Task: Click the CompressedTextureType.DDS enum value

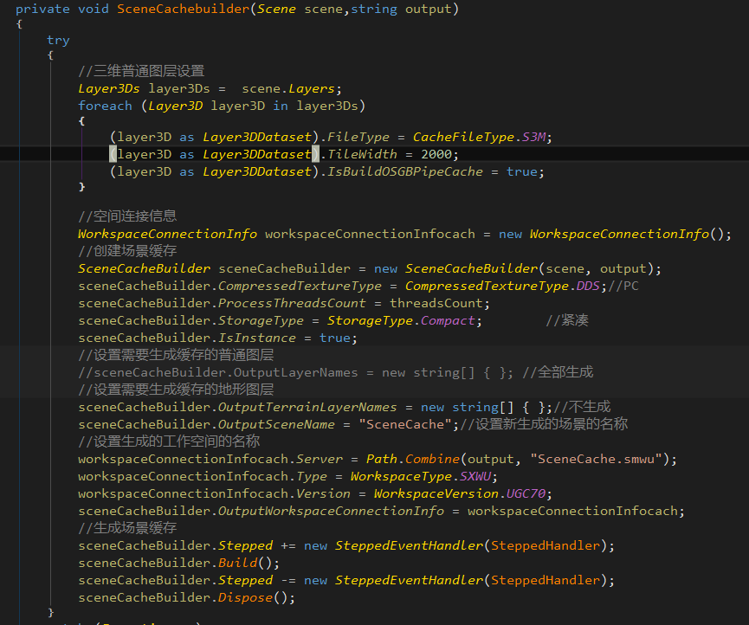Action: 500,286
